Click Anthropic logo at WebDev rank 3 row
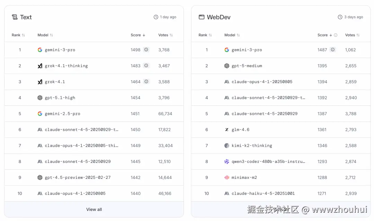Image resolution: width=374 pixels, height=221 pixels. click(226, 82)
